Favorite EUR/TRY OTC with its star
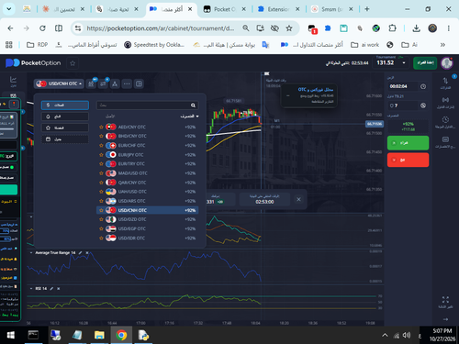Image resolution: width=459 pixels, height=344 pixels. [x=101, y=164]
